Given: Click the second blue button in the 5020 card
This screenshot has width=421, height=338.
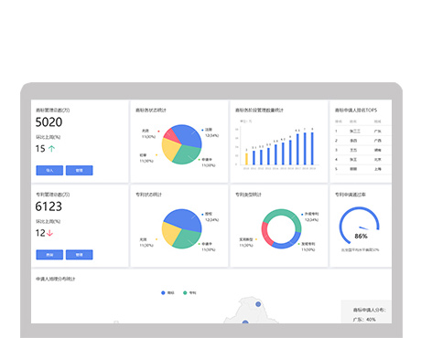Looking at the screenshot, I should [80, 170].
